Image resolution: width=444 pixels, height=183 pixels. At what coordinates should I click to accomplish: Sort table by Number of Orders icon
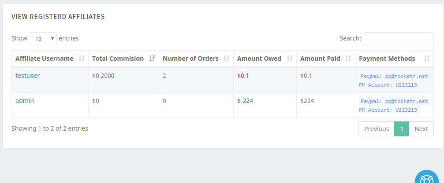tap(227, 59)
